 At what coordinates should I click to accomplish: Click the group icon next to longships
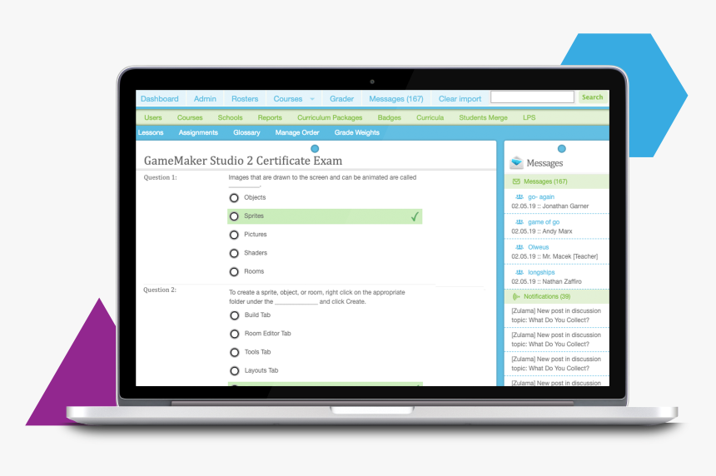[x=520, y=272]
